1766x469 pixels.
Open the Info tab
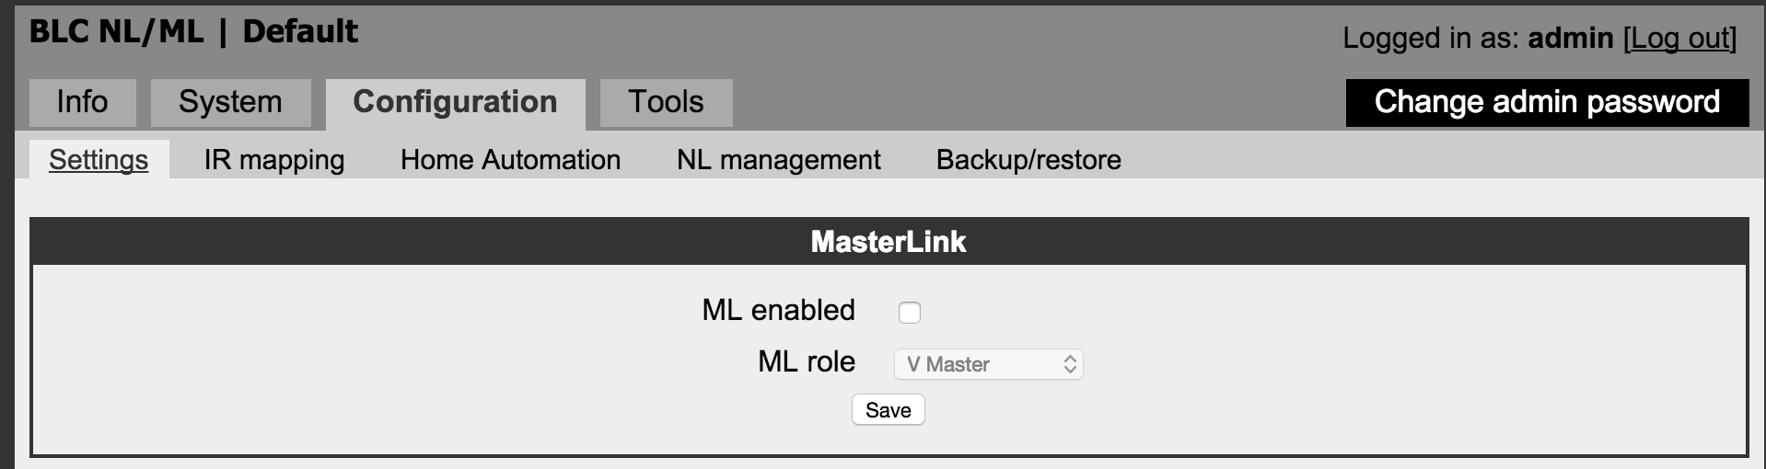(x=82, y=102)
